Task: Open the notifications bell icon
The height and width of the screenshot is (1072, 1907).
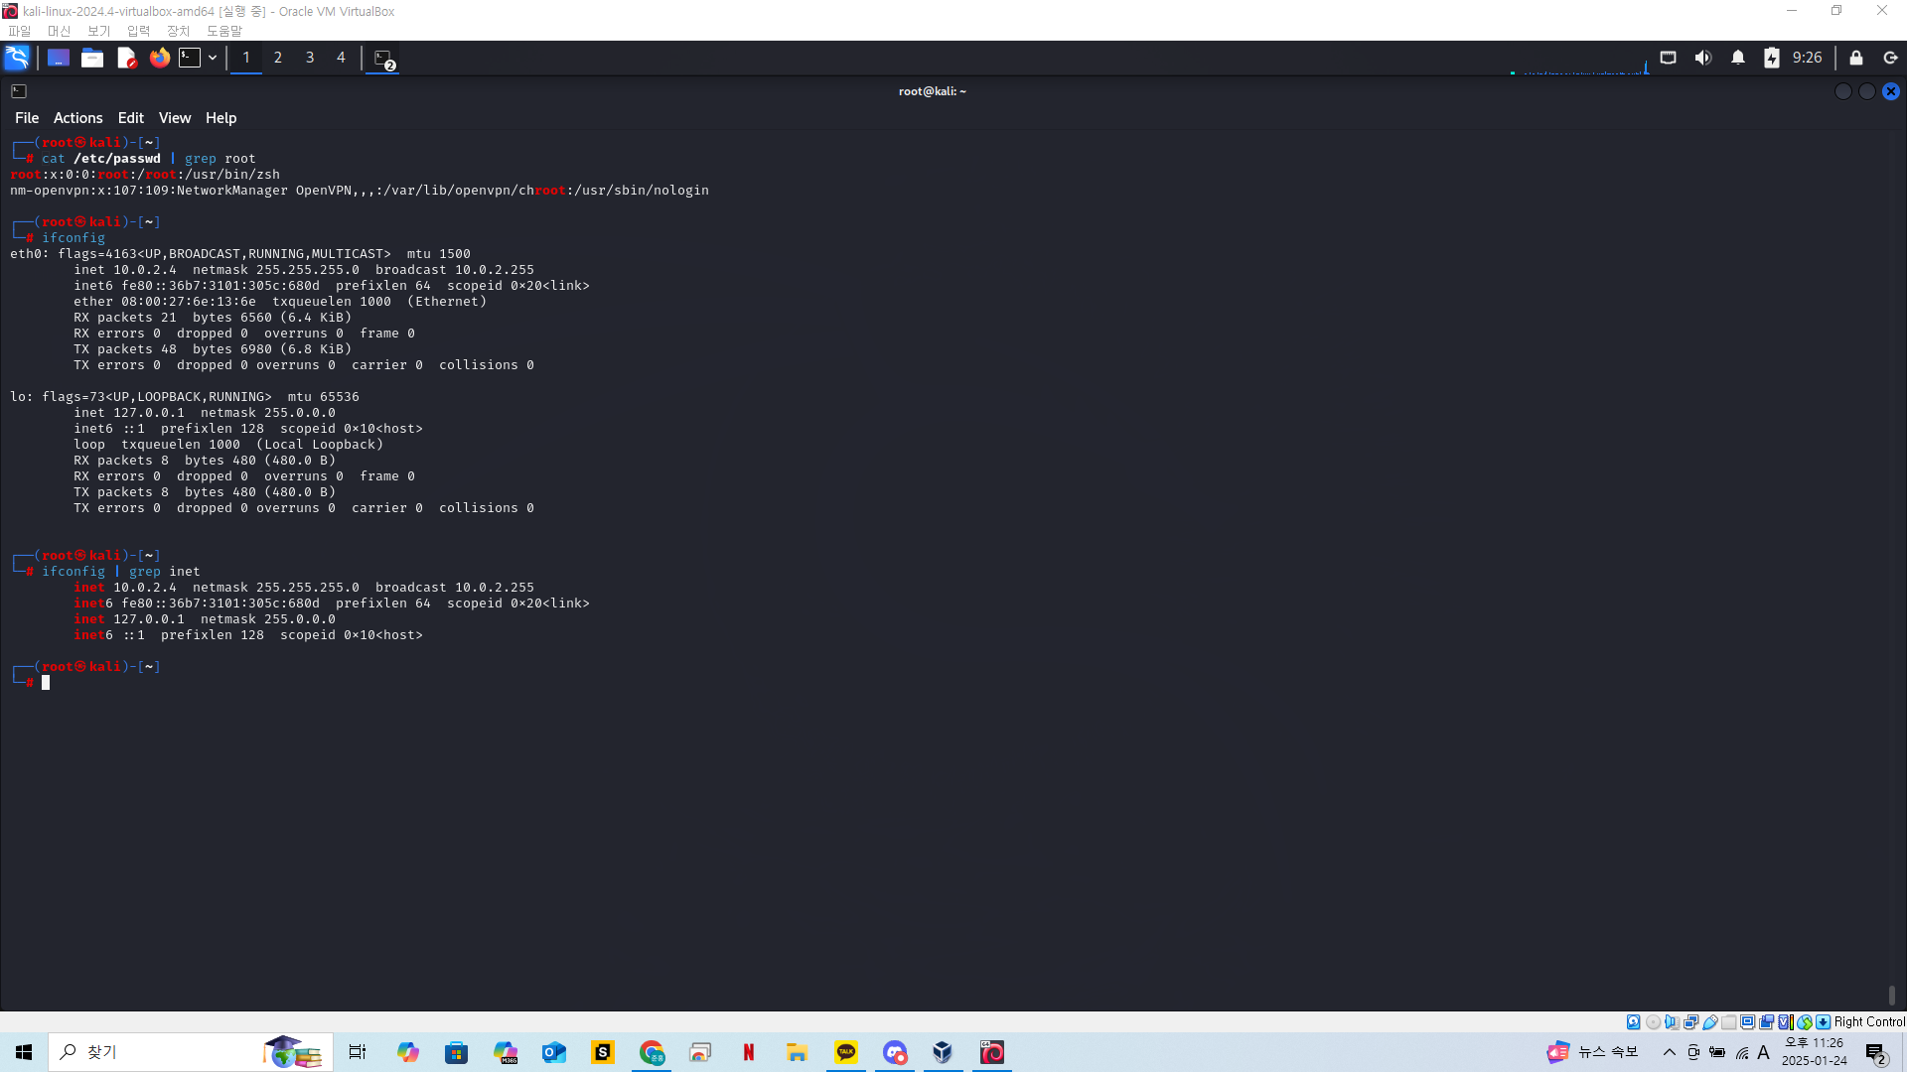Action: coord(1737,58)
